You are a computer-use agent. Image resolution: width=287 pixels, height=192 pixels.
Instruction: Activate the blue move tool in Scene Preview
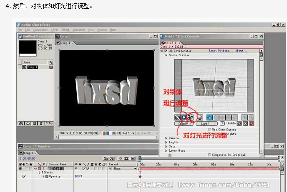pyautogui.click(x=209, y=118)
